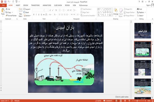The image size is (154, 102).
Task: Switch to Slide Sorter view
Action: pos(121,101)
